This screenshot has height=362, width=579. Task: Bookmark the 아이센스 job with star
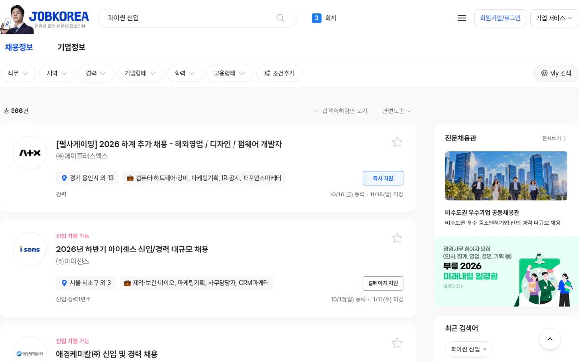pos(397,238)
